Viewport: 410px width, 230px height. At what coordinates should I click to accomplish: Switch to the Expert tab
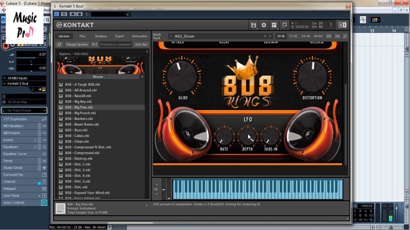click(120, 36)
